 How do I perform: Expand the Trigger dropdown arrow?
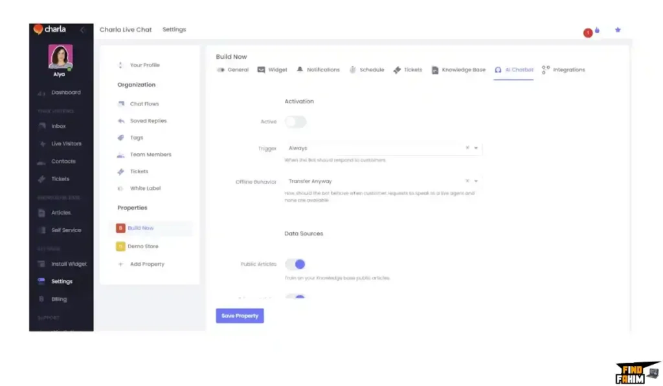[477, 148]
